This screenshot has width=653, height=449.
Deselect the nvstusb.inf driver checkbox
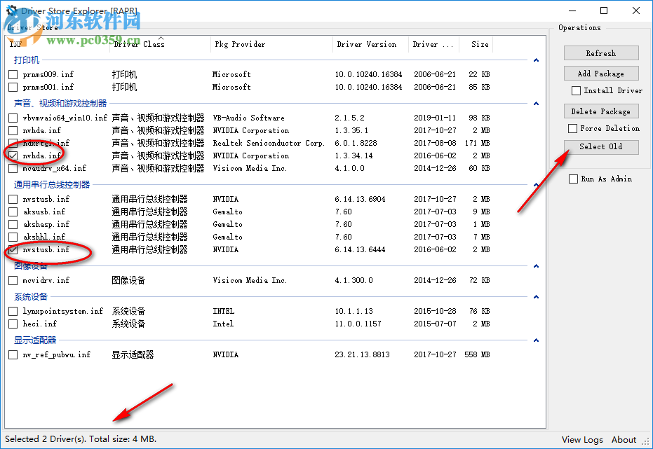12,250
